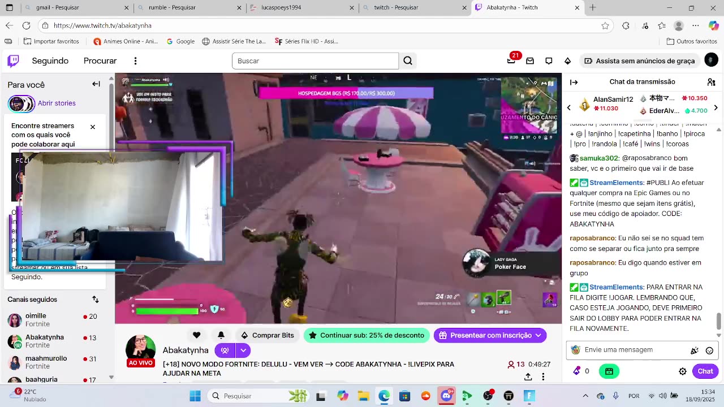The height and width of the screenshot is (407, 724).
Task: Switch to the rumble - Pesquisar tab
Action: click(189, 7)
